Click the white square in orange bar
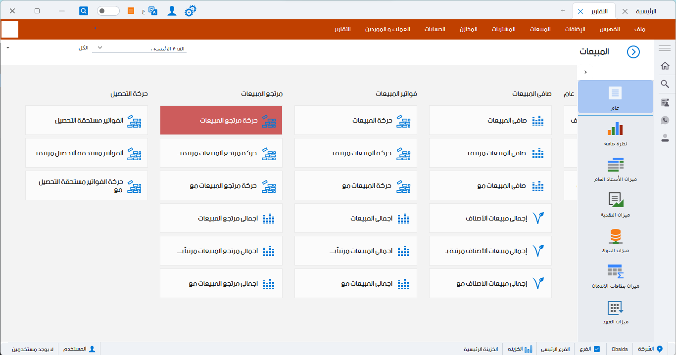The width and height of the screenshot is (676, 355). coord(10,29)
